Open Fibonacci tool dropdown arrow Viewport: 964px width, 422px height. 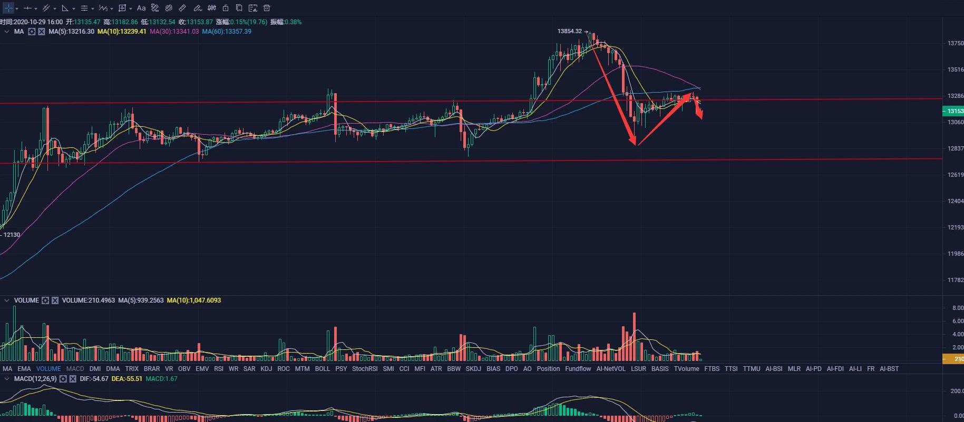93,8
